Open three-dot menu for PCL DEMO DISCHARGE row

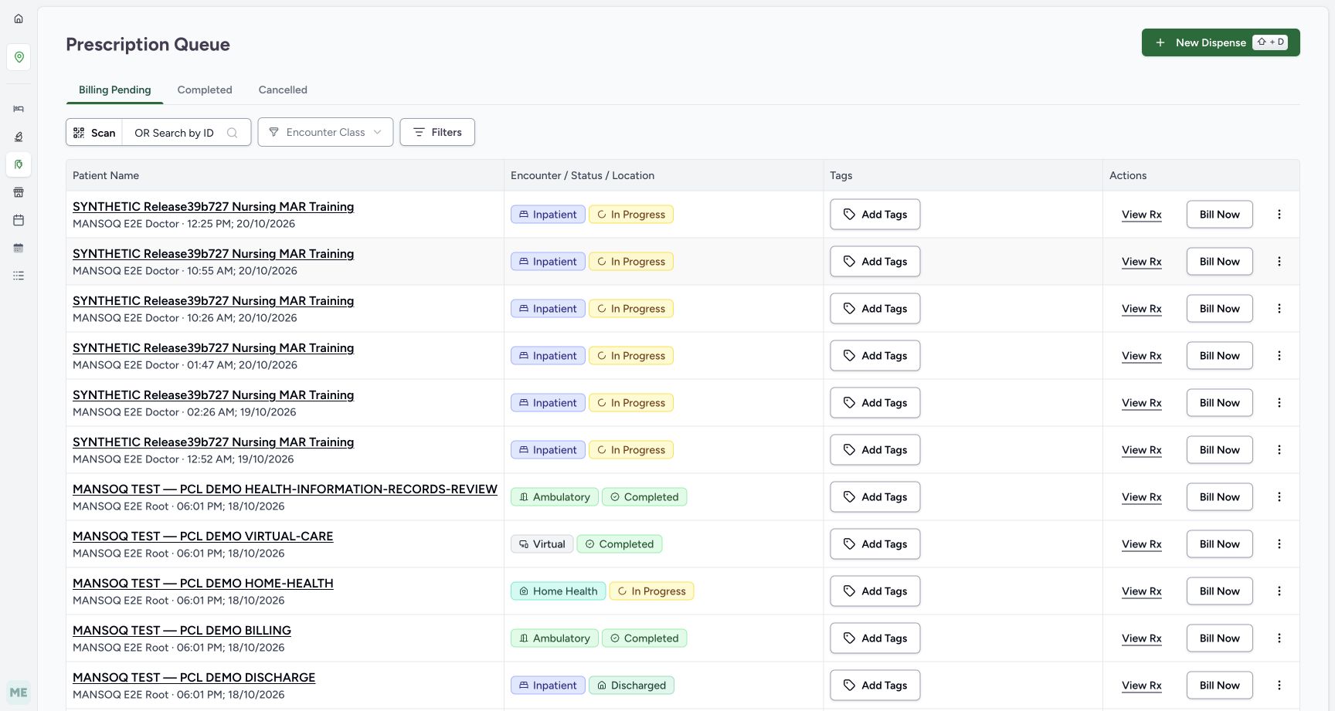point(1279,686)
